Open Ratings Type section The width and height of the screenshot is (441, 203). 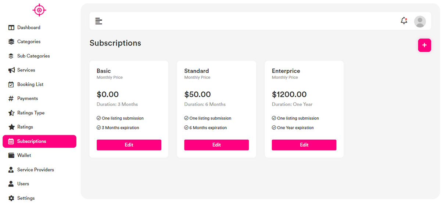(x=31, y=113)
